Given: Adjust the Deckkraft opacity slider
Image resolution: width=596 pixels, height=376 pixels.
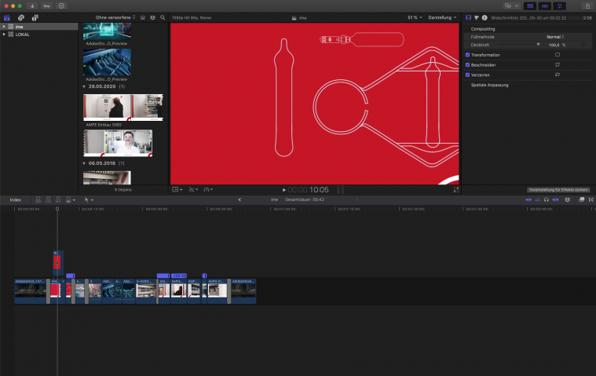Looking at the screenshot, I should [538, 45].
